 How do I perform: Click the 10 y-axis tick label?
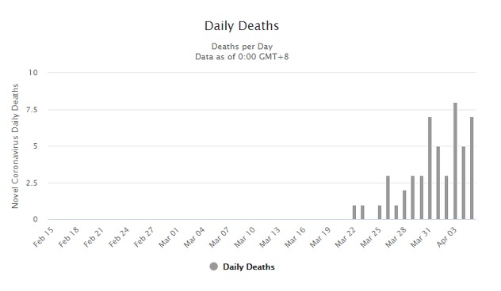(x=33, y=73)
